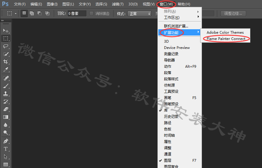
Task: Select the Eyedropper tool
Action: [x=6, y=70]
